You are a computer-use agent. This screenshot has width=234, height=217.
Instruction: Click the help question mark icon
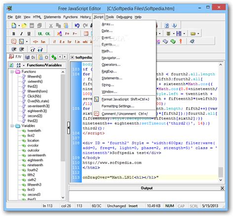(x=167, y=26)
